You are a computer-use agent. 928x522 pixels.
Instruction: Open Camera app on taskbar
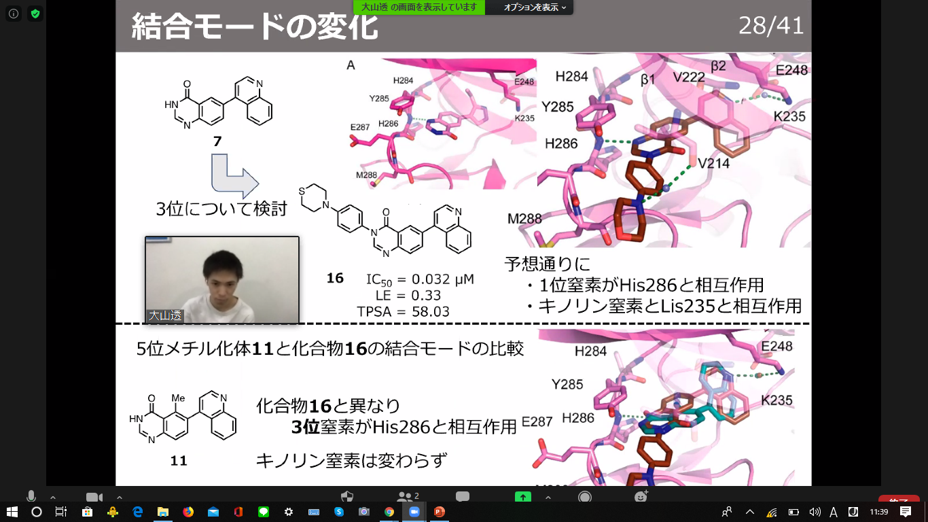pos(364,512)
